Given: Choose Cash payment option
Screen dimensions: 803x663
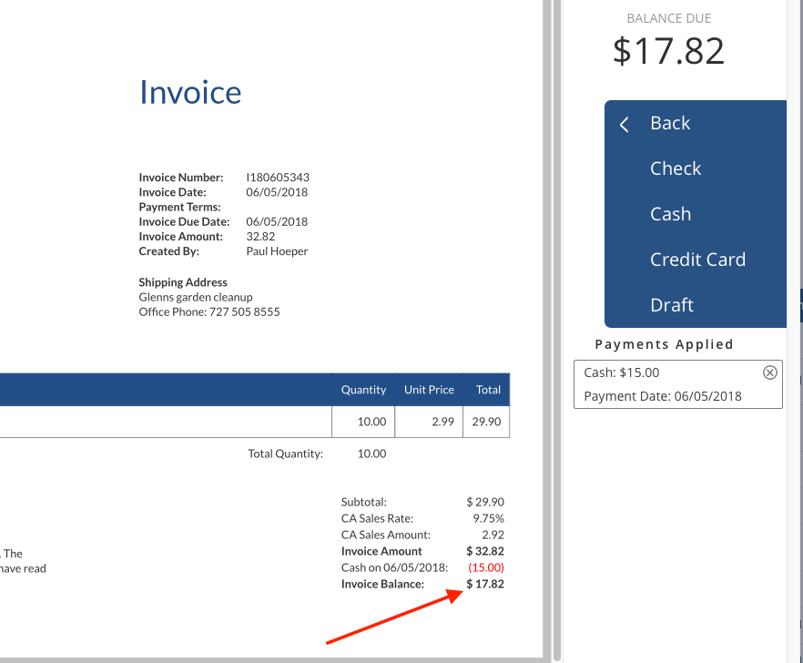Looking at the screenshot, I should (x=670, y=214).
